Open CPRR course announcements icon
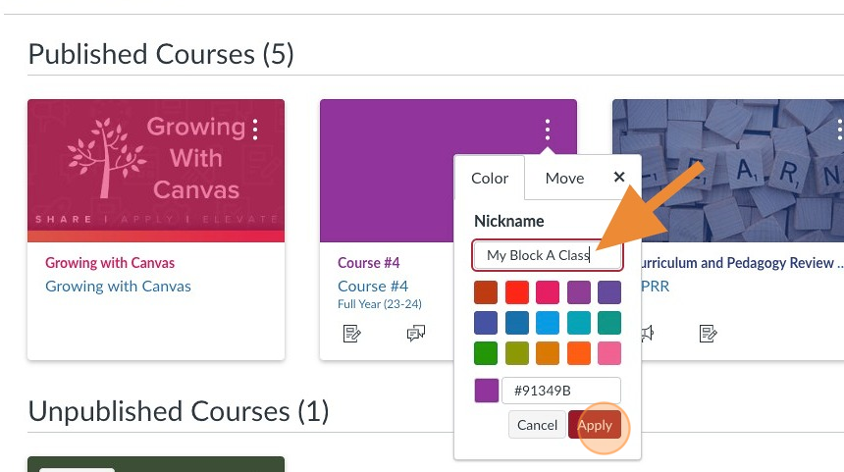 pos(646,335)
